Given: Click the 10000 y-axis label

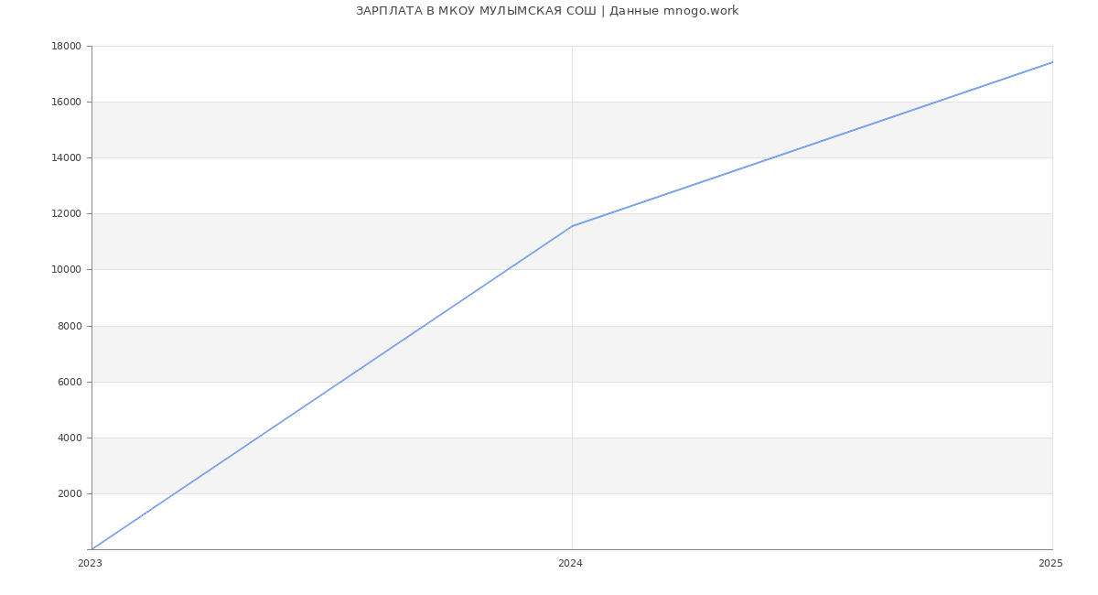Looking at the screenshot, I should (x=69, y=269).
